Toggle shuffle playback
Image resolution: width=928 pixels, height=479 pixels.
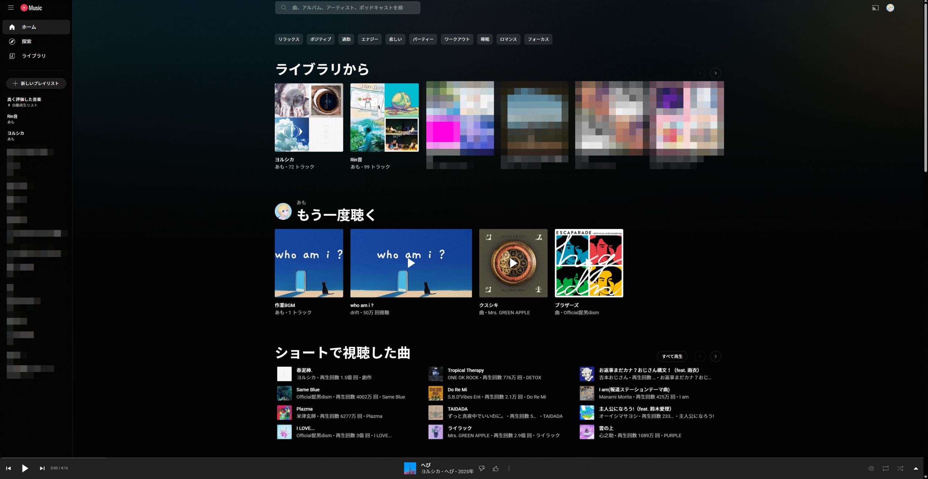tap(900, 468)
